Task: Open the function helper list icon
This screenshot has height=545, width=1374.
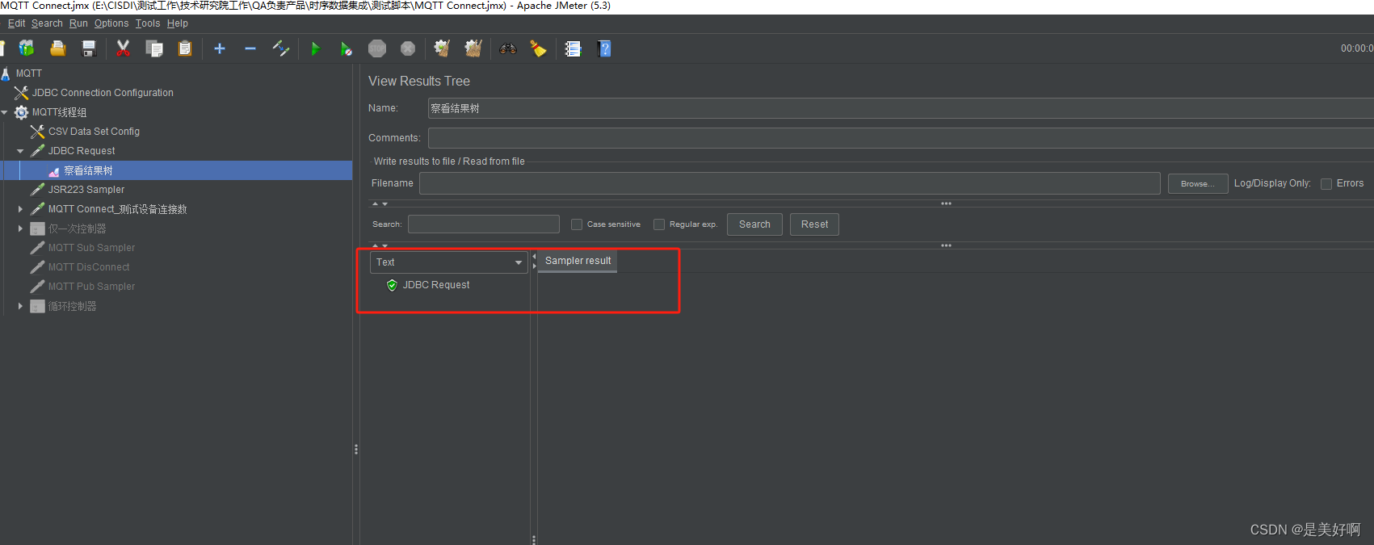Action: [573, 48]
